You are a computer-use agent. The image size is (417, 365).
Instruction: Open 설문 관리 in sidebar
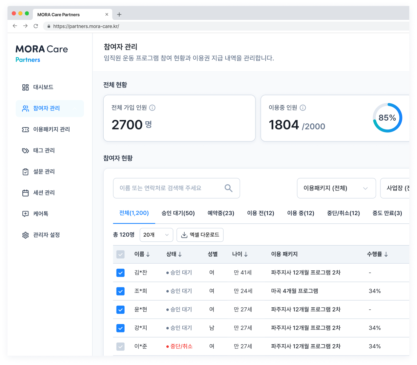tap(44, 172)
